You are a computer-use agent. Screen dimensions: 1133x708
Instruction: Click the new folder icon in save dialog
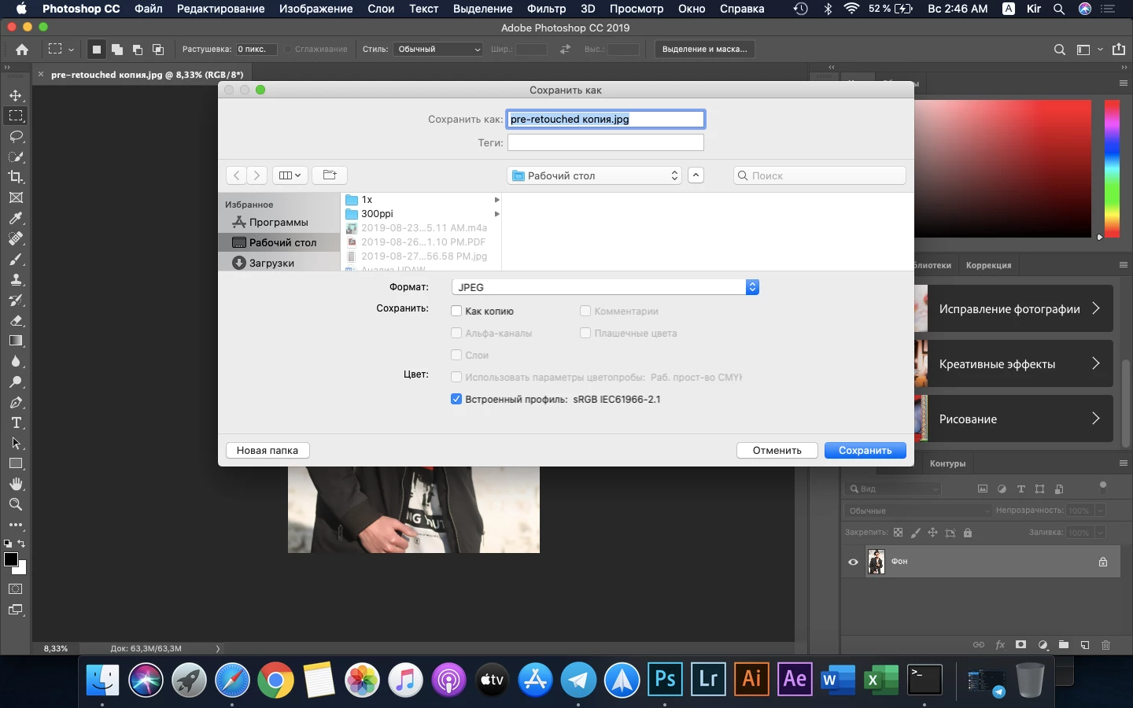[x=330, y=175]
